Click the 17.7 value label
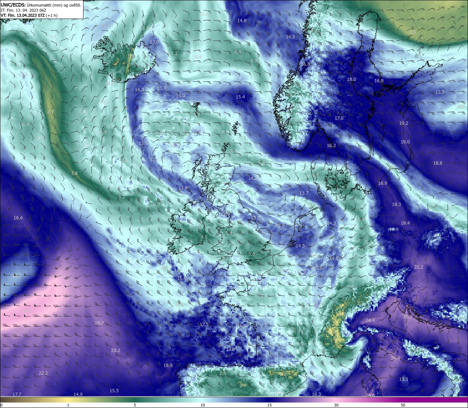The width and height of the screenshot is (468, 408). pyautogui.click(x=17, y=394)
